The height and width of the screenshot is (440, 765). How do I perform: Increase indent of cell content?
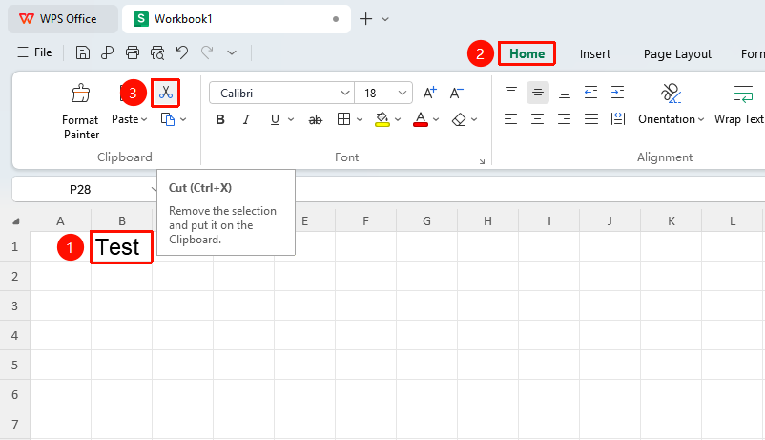click(618, 93)
